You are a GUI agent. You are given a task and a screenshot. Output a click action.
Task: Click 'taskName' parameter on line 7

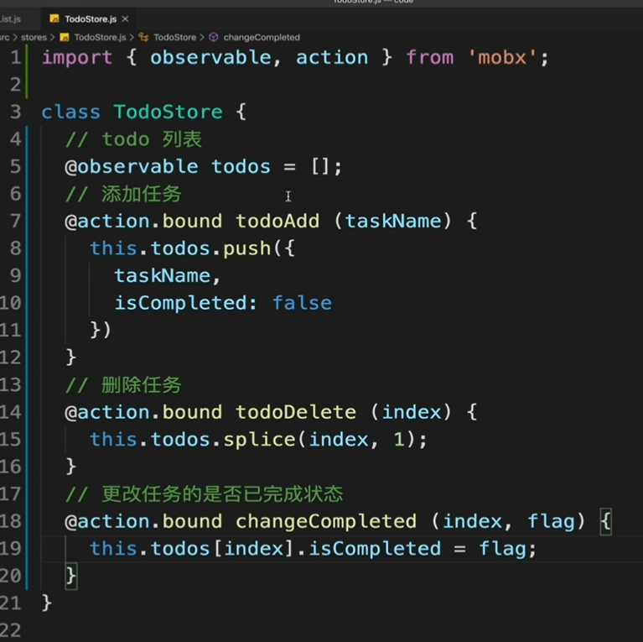coord(393,222)
